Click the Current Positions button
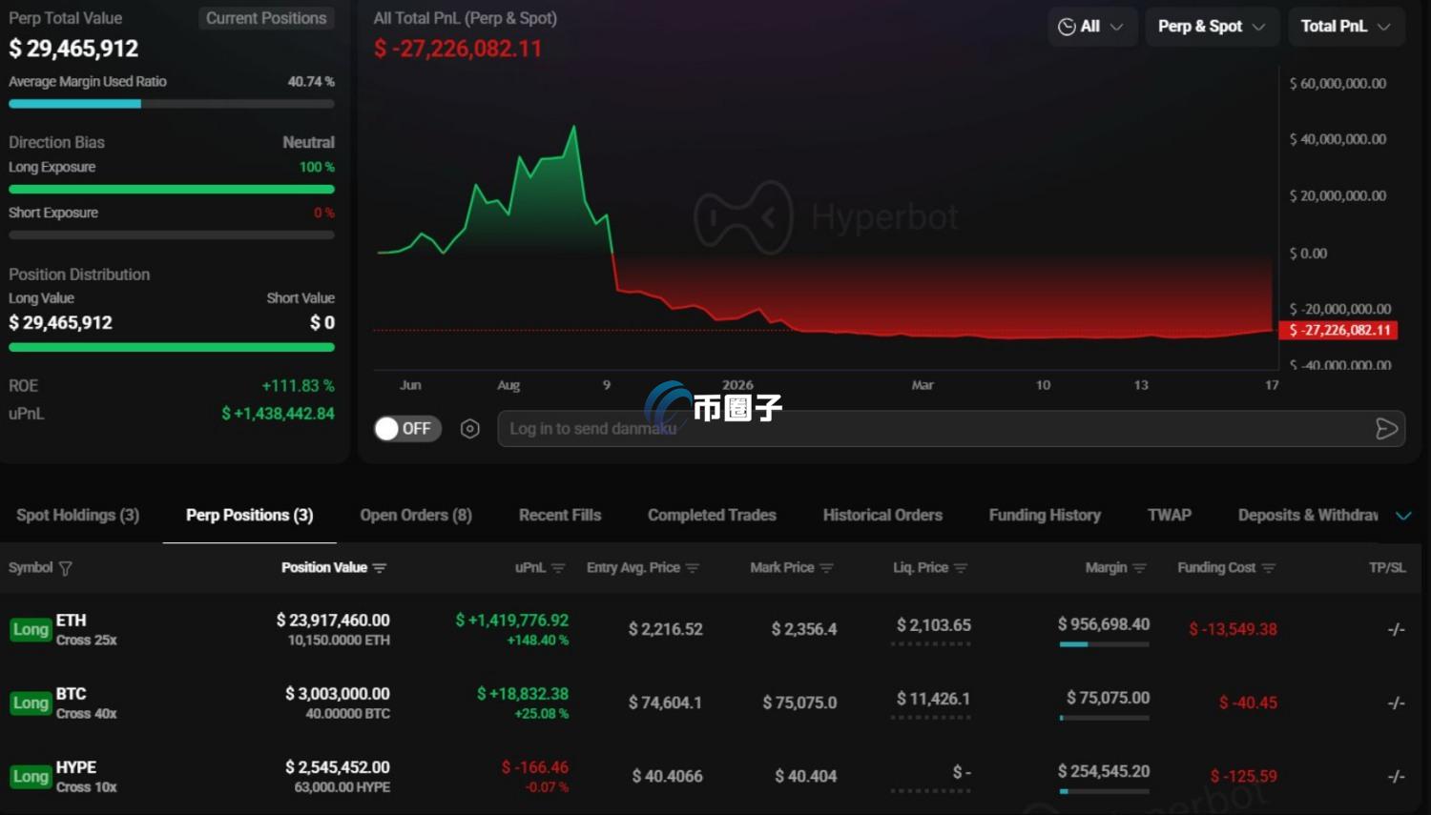 pyautogui.click(x=266, y=18)
